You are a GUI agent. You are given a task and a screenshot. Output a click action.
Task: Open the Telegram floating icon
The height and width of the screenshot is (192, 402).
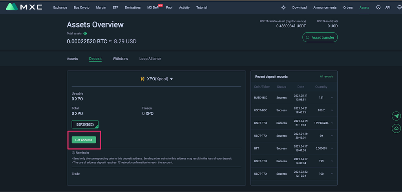point(397,116)
